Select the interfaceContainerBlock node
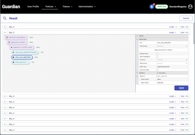Image resolution: width=195 pixels, height=135 pixels. pos(16,38)
